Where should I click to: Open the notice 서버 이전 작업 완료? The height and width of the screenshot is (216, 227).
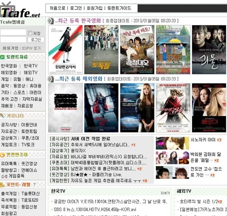coord(90,139)
